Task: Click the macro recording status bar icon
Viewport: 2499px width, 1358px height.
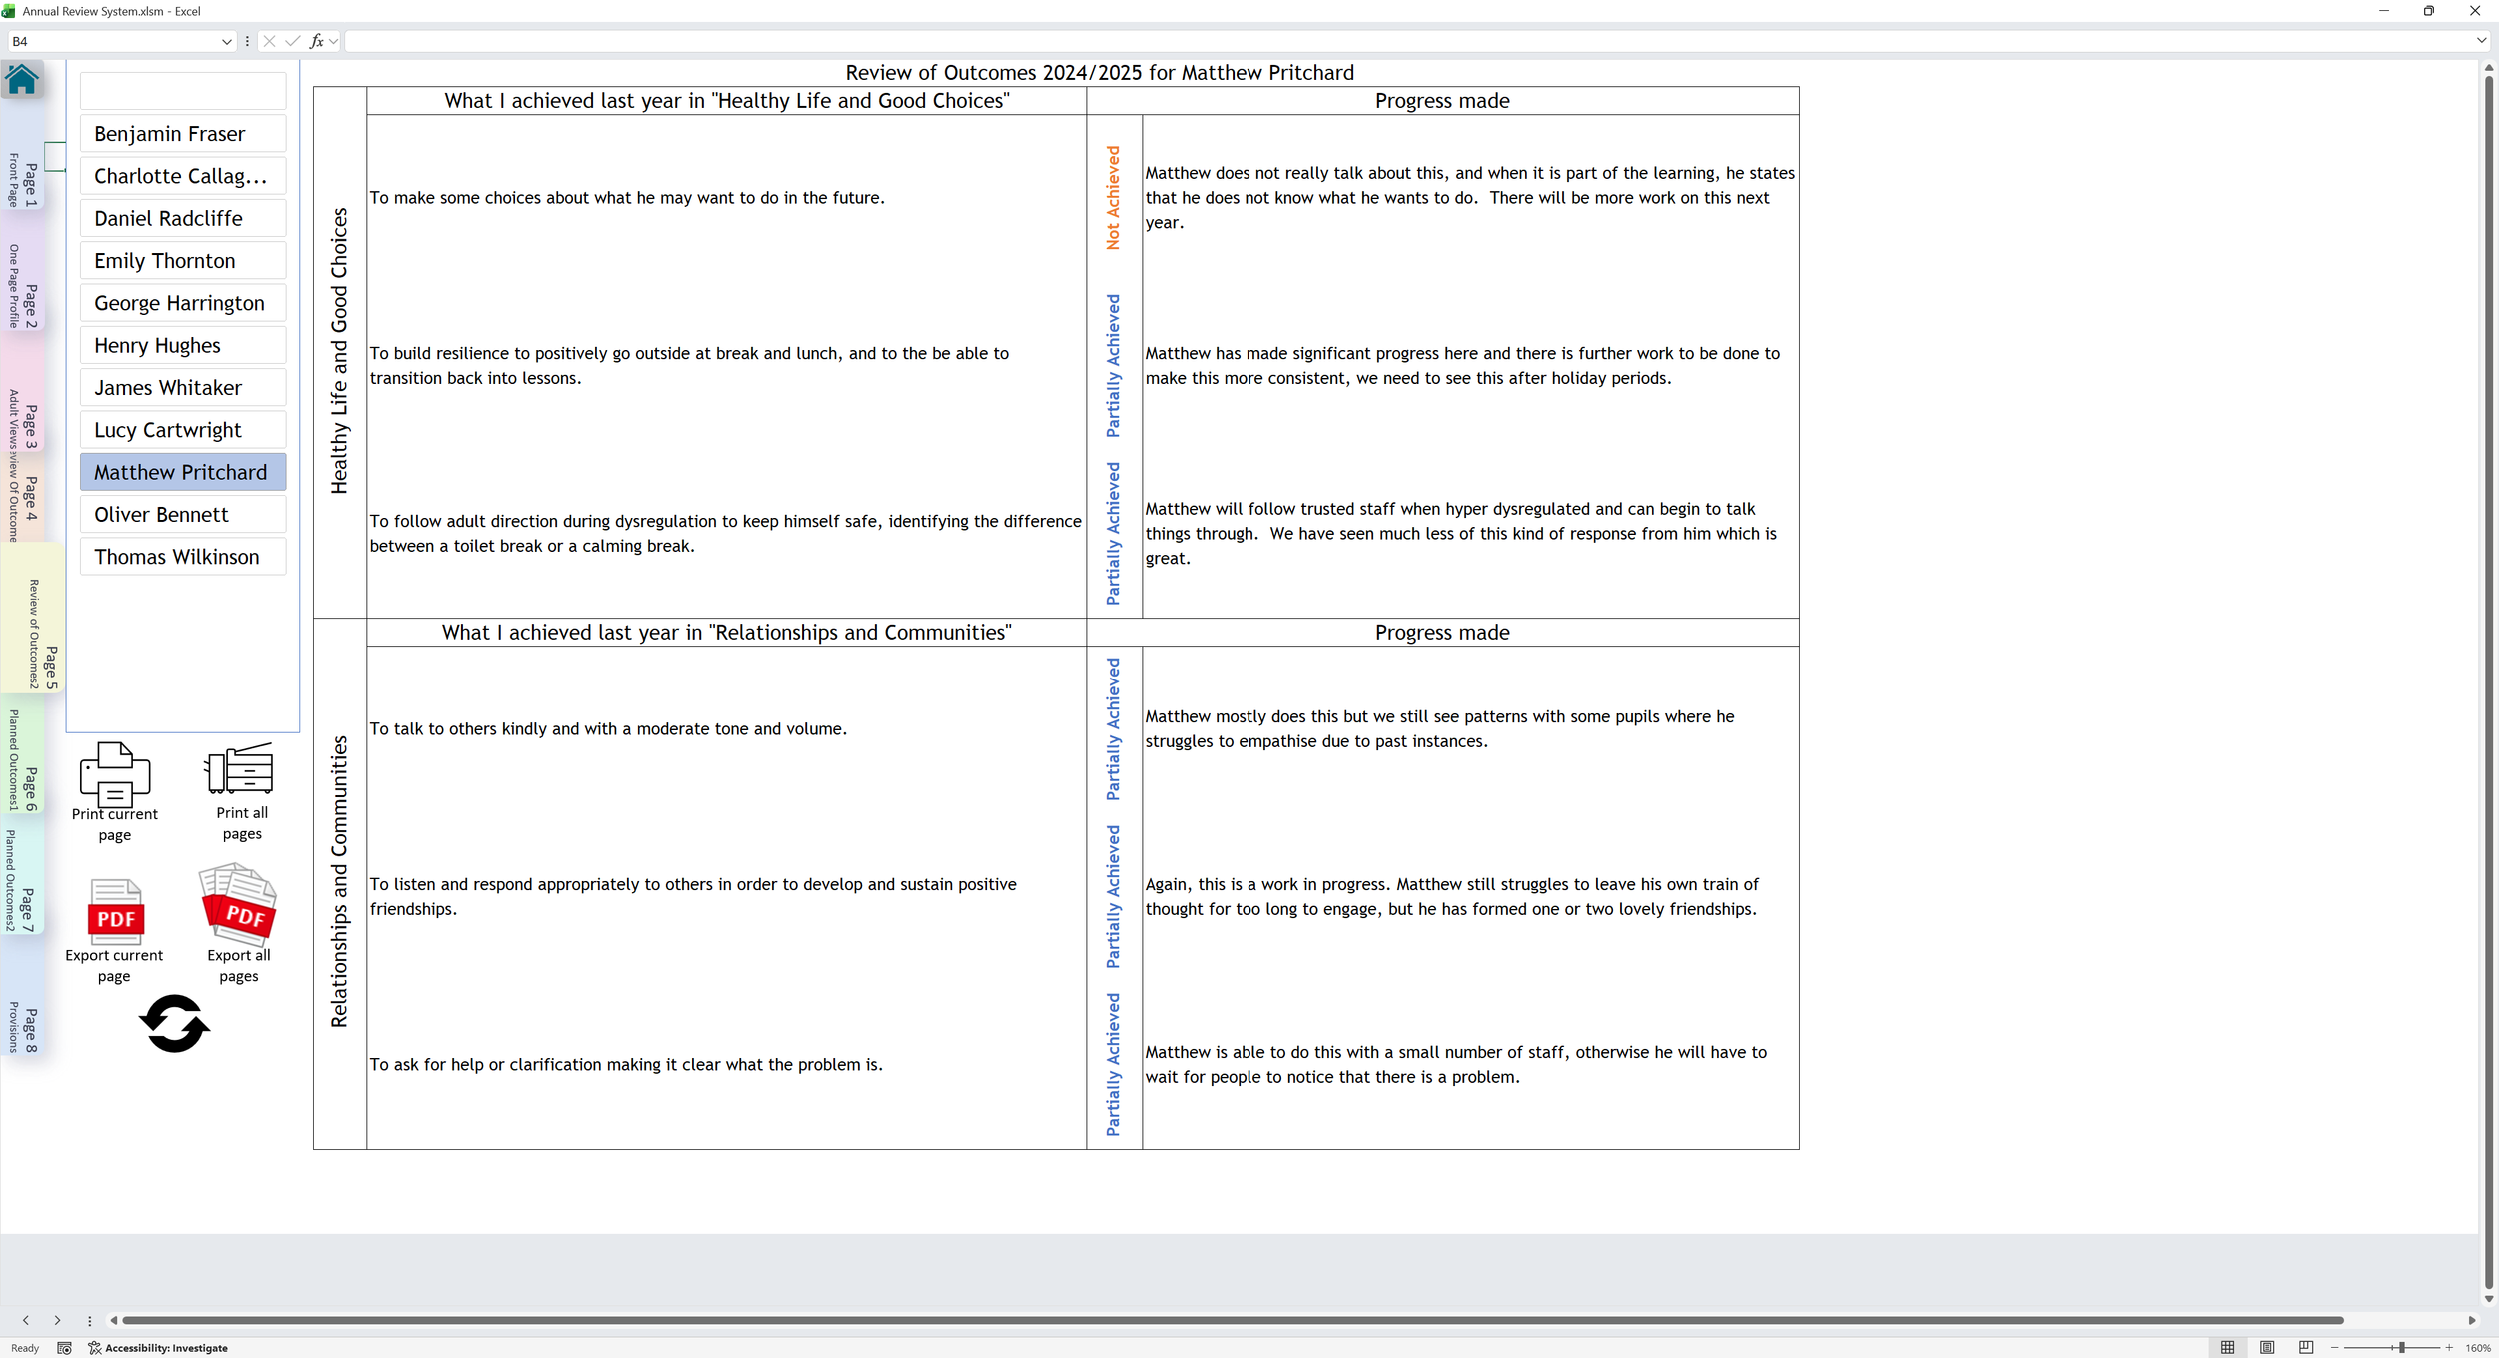Action: click(x=64, y=1349)
